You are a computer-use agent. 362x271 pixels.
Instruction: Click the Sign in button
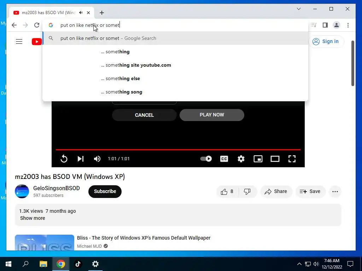pos(326,42)
